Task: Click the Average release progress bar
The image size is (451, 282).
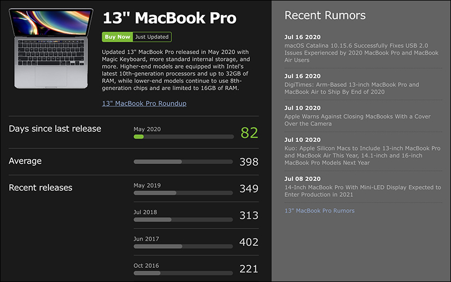Action: (183, 162)
